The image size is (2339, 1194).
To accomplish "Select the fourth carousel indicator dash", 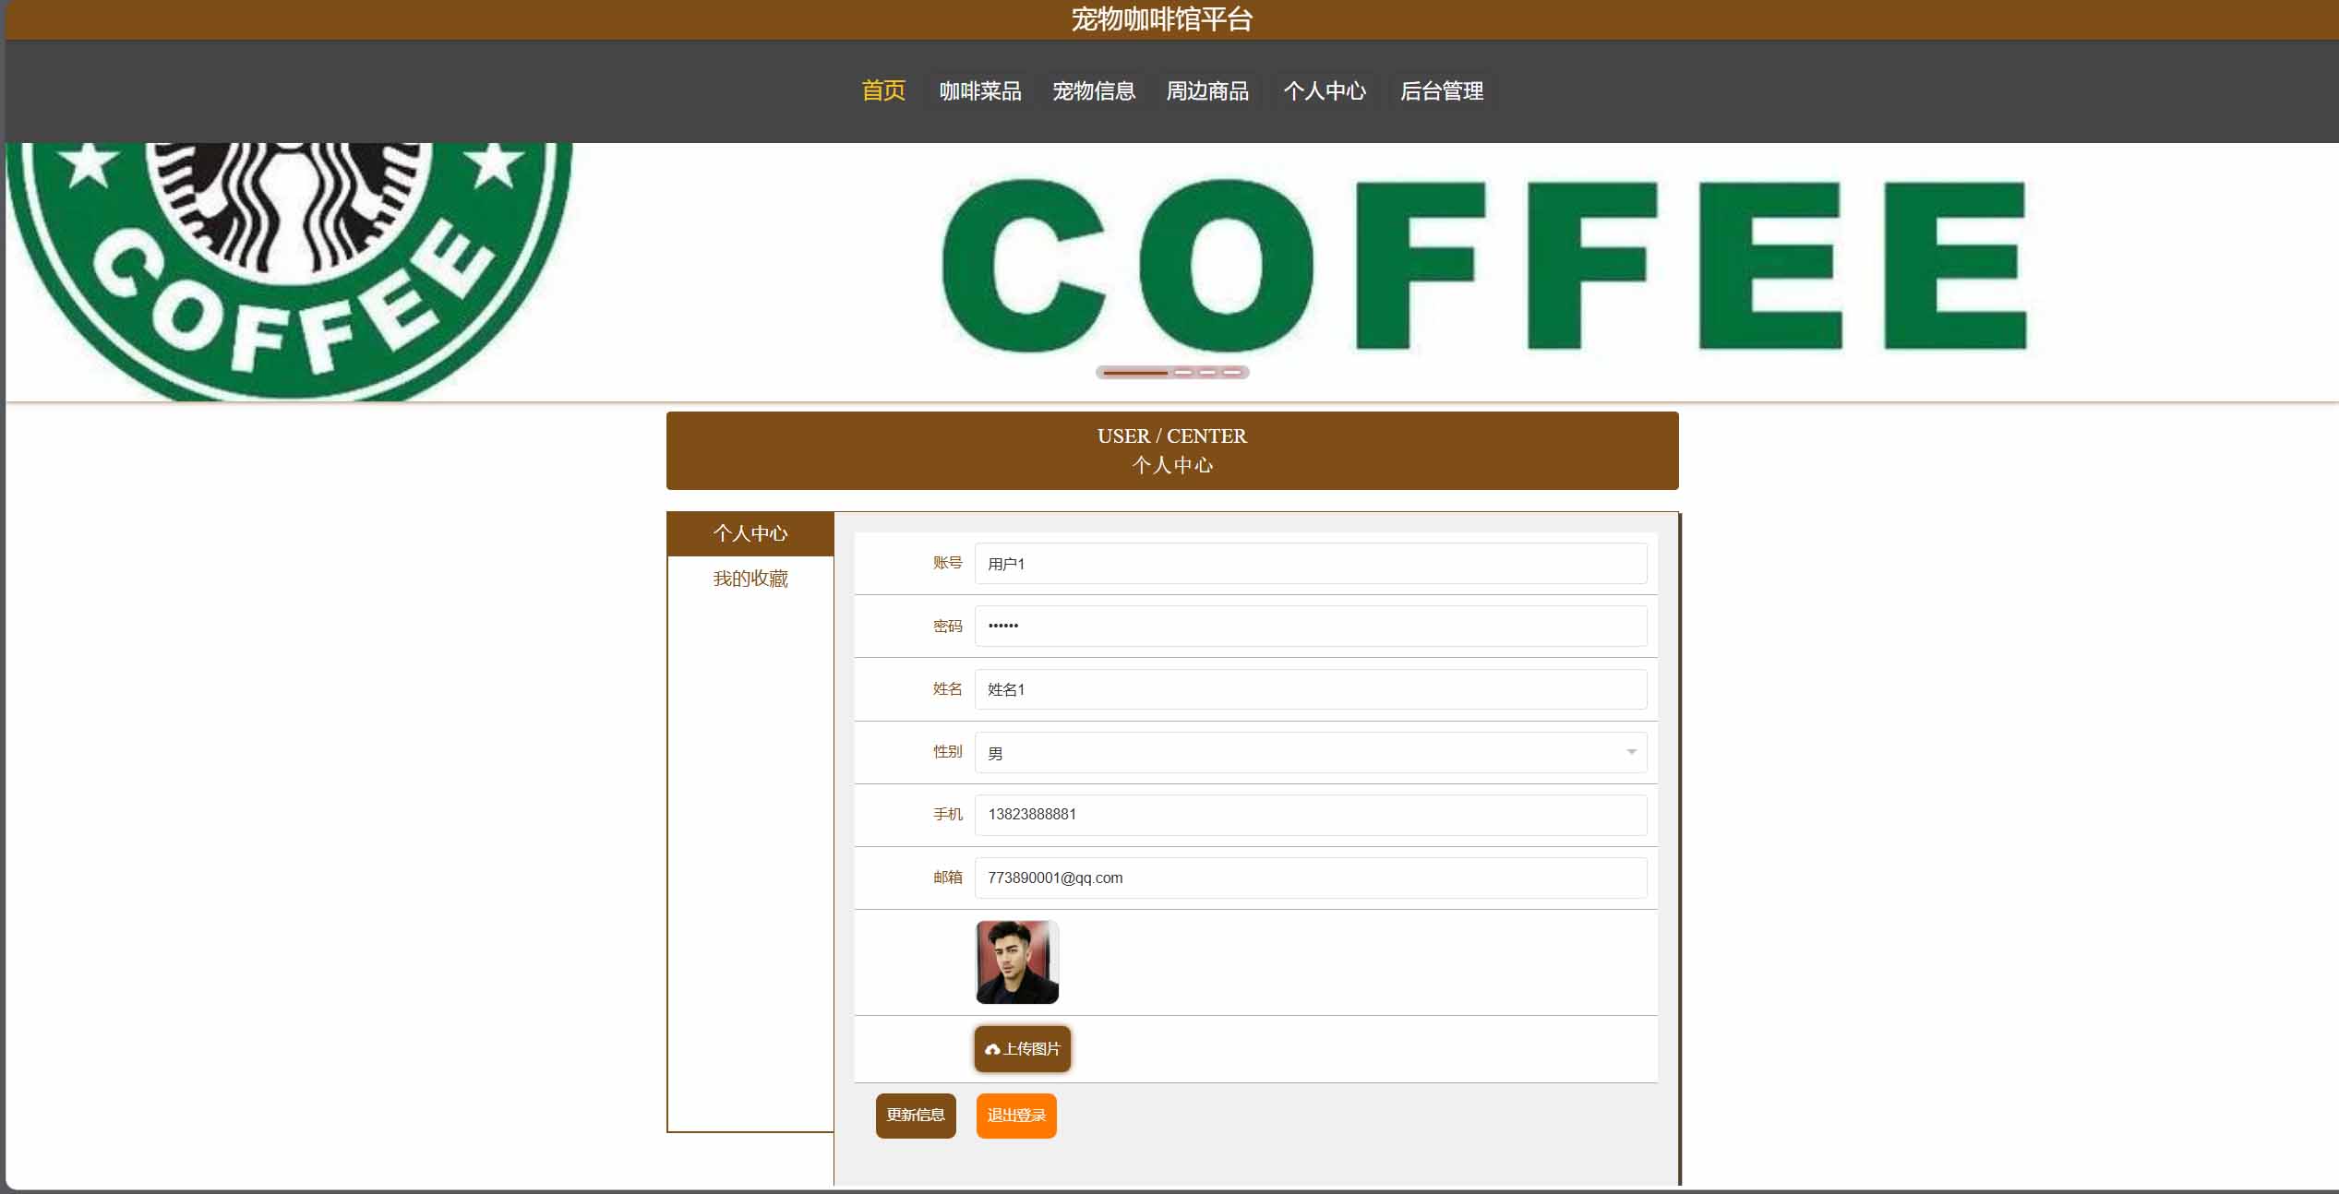I will tap(1231, 373).
